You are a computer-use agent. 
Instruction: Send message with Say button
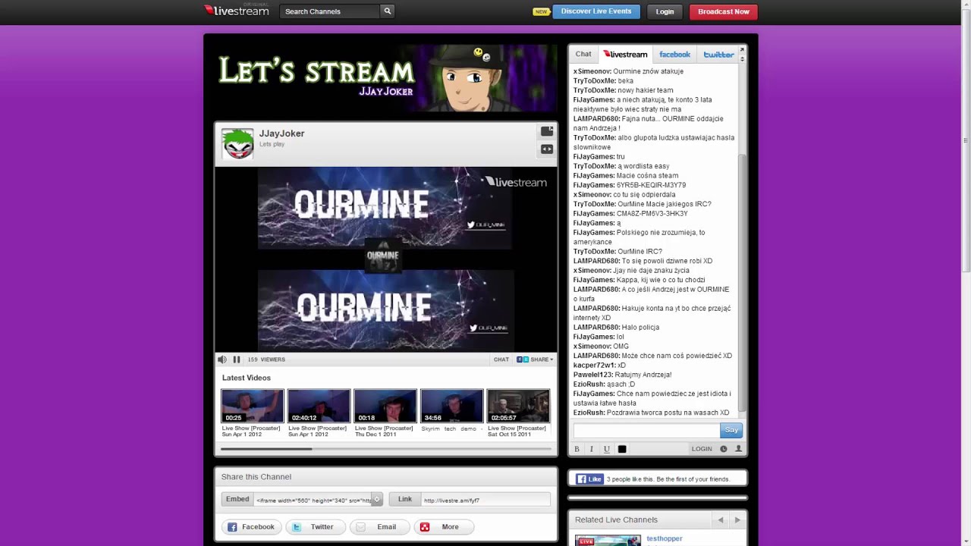point(731,430)
